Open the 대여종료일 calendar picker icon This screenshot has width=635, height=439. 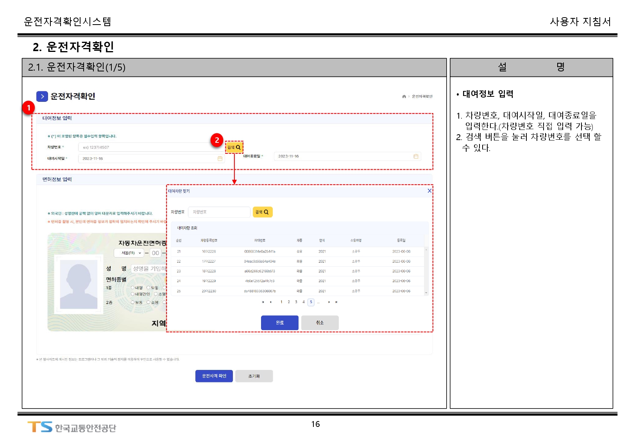416,156
